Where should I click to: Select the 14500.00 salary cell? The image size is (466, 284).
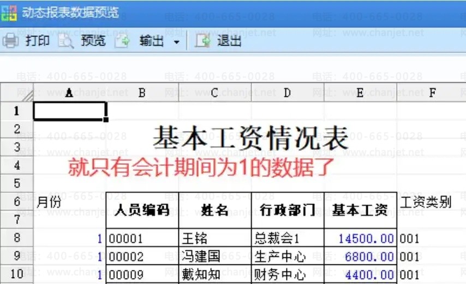360,238
